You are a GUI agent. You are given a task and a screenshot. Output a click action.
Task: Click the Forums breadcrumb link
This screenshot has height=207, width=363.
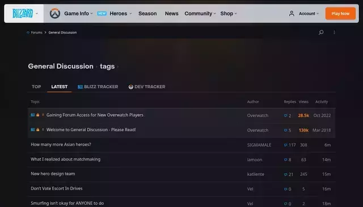36,33
